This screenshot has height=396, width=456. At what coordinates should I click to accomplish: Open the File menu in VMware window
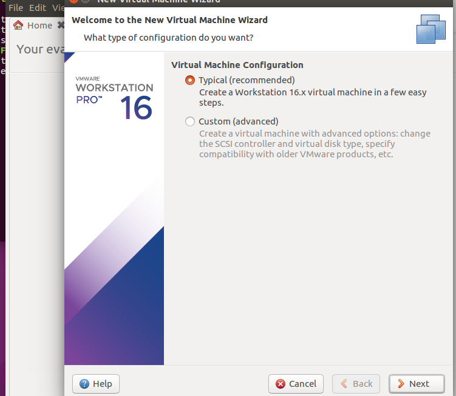[16, 8]
